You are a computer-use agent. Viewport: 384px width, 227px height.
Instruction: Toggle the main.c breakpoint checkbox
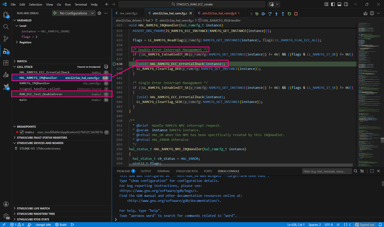[x=22, y=132]
